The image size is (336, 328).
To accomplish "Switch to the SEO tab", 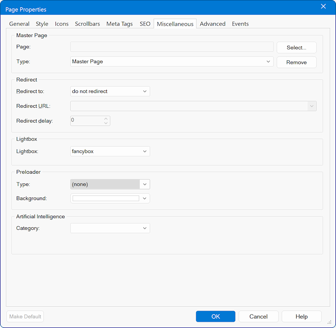I will (145, 24).
